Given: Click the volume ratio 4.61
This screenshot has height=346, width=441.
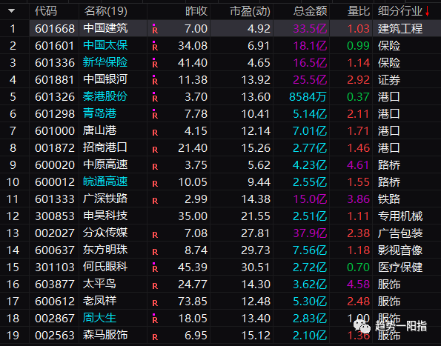Looking at the screenshot, I should (358, 165).
